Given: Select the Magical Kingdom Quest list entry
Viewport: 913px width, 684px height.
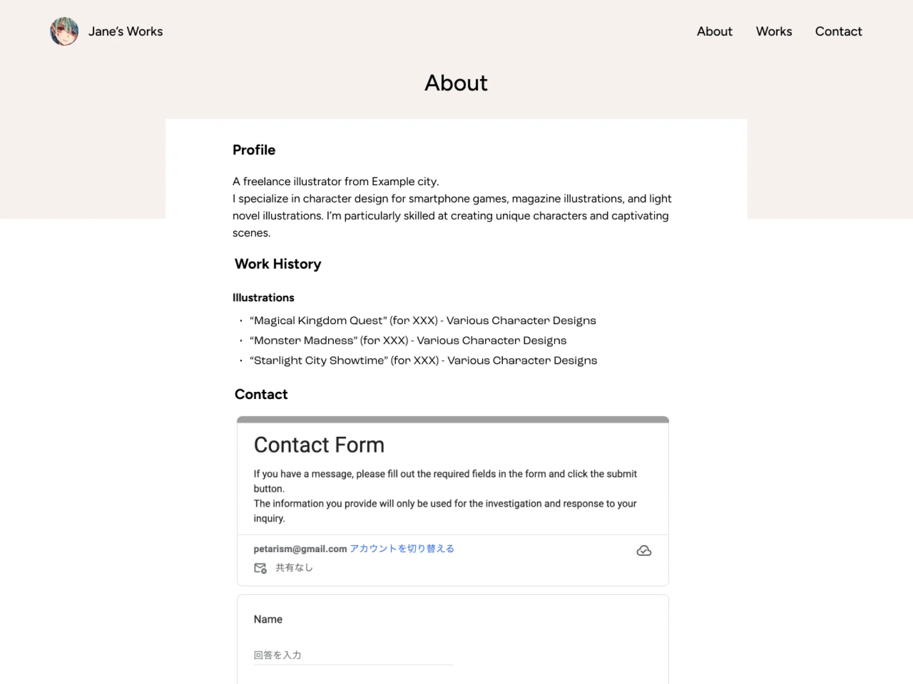Looking at the screenshot, I should pos(422,321).
